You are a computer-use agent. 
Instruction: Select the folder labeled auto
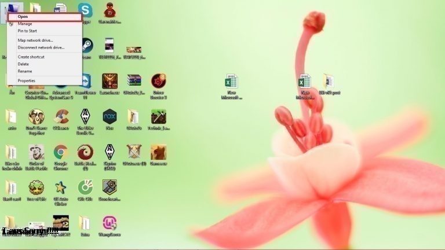[x=12, y=116]
